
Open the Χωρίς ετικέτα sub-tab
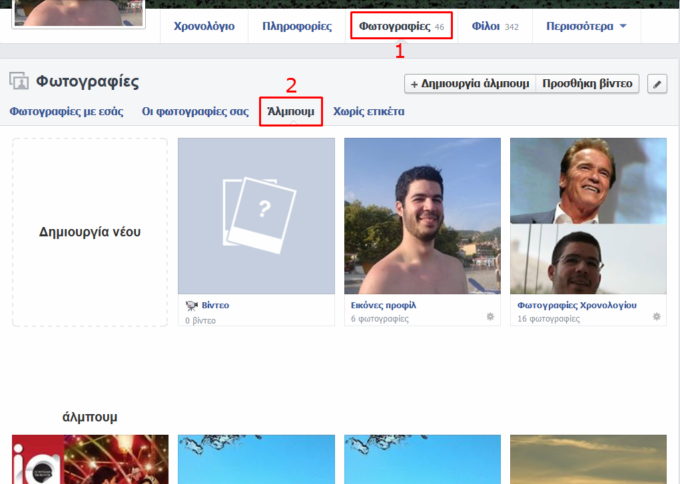368,111
